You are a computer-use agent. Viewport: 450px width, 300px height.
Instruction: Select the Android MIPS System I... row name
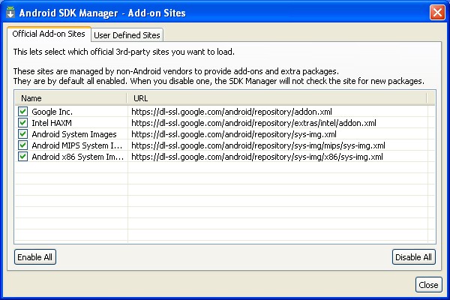point(77,145)
